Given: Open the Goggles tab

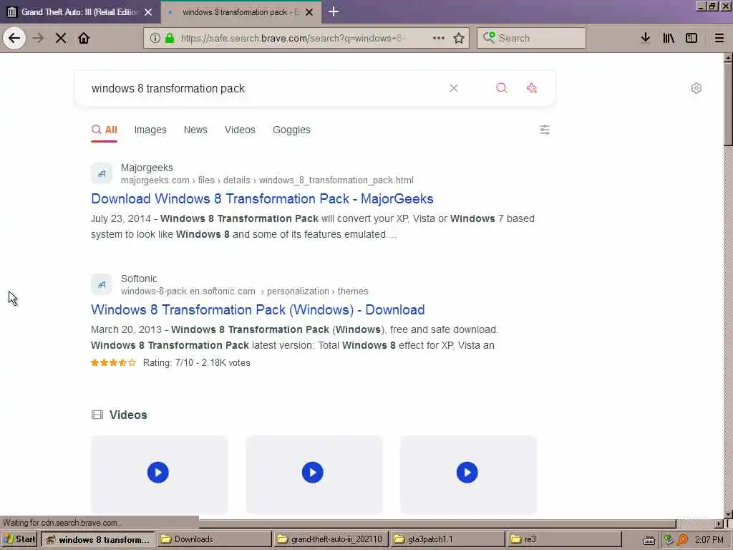Looking at the screenshot, I should (x=291, y=130).
